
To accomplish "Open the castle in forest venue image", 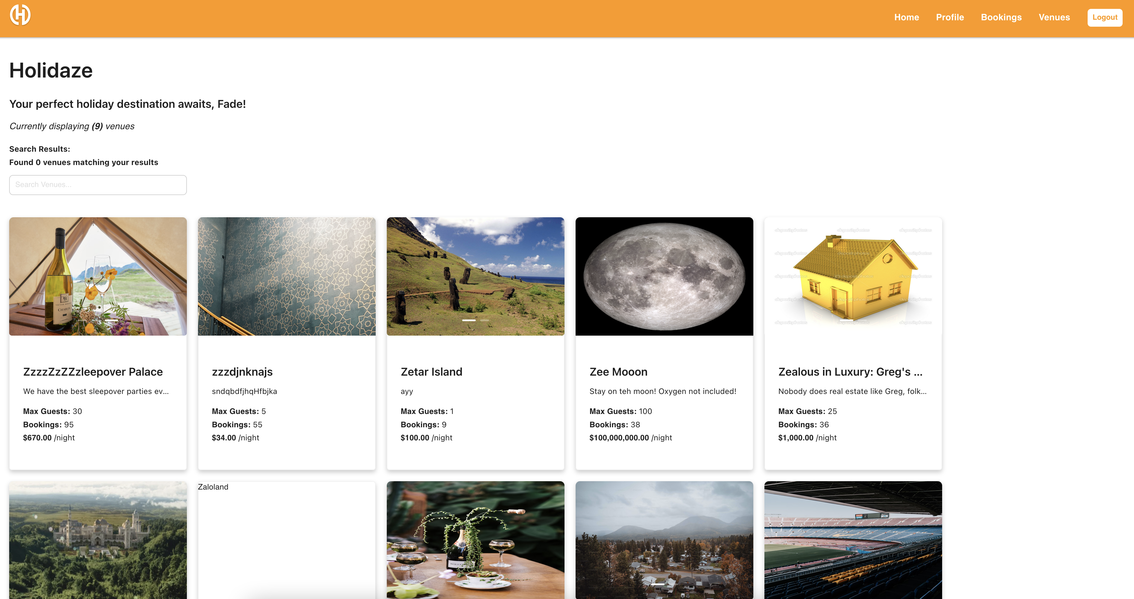I will coord(98,540).
